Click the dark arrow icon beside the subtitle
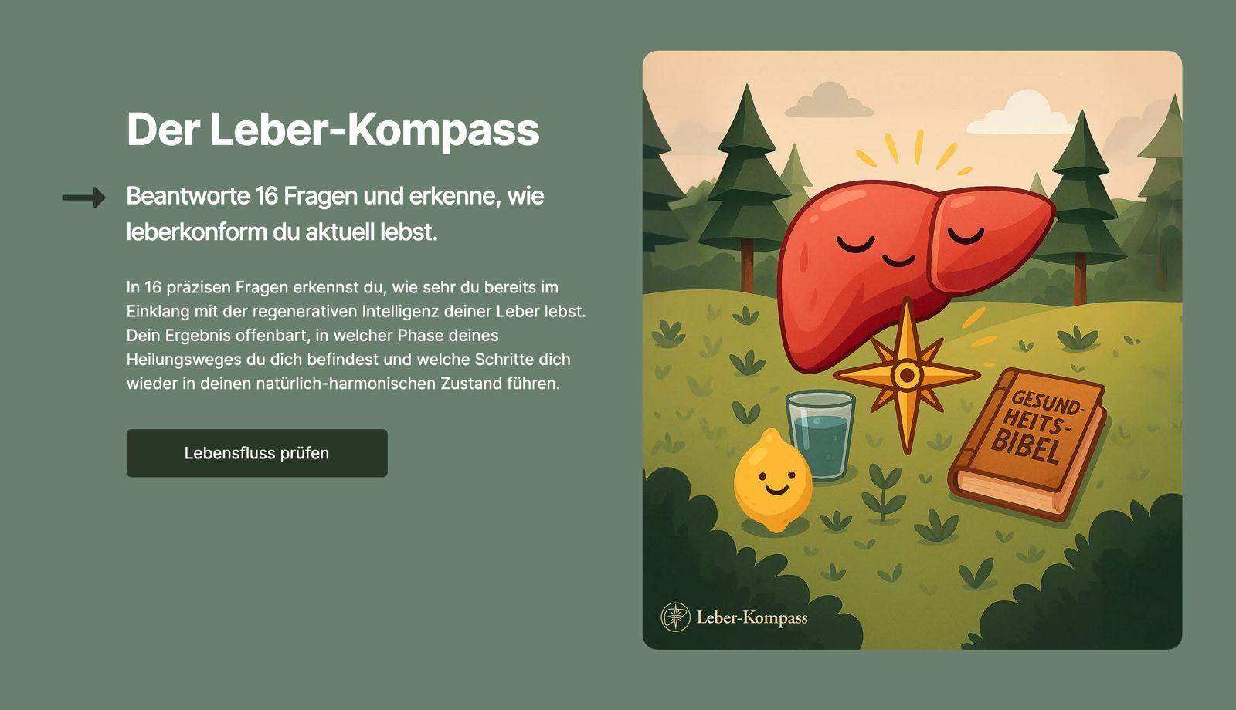The width and height of the screenshot is (1236, 710). (83, 198)
